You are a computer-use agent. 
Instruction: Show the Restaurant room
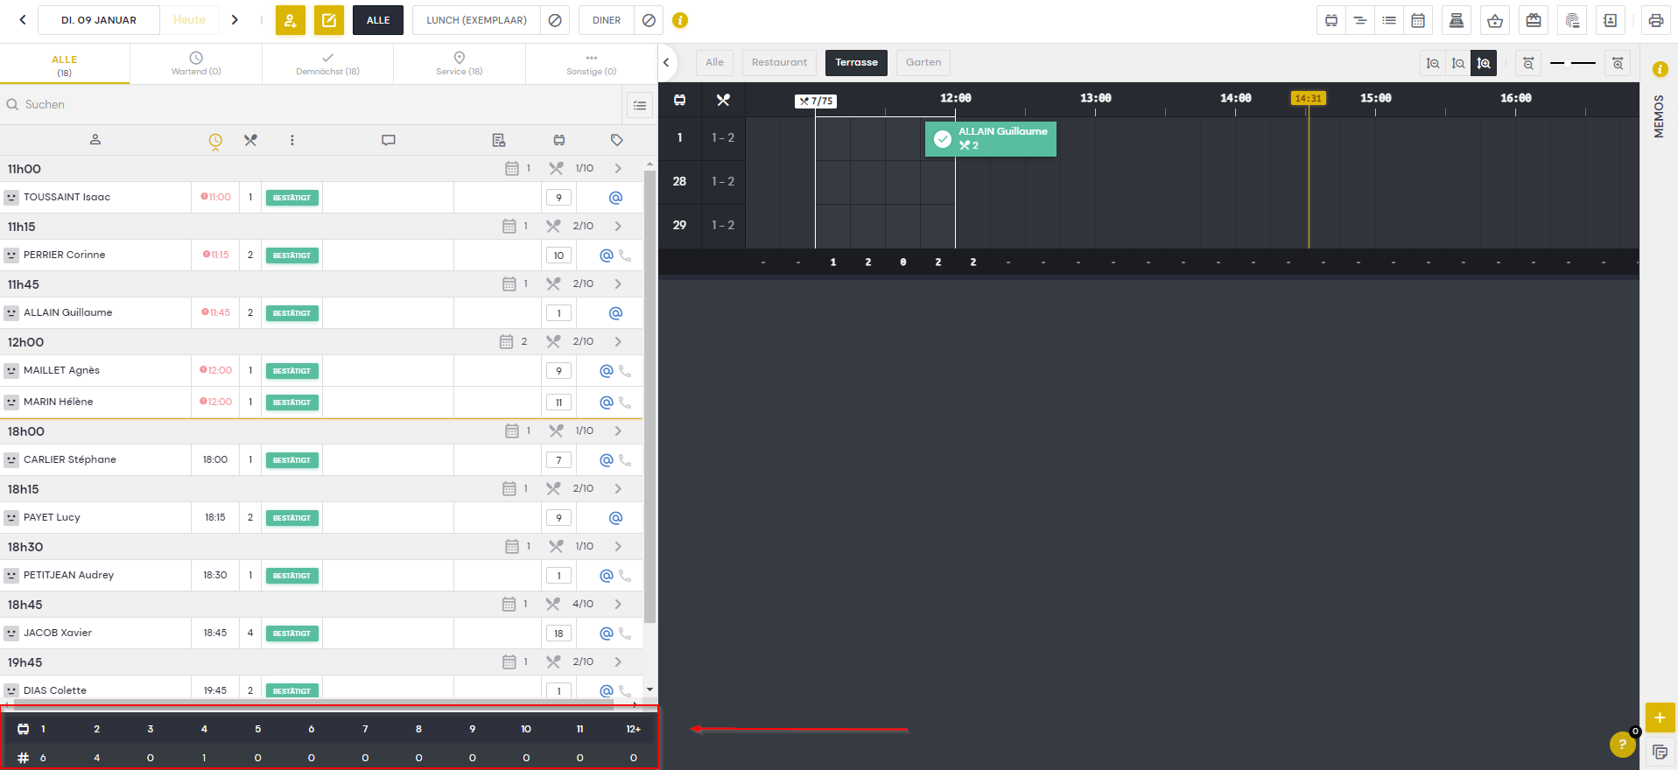779,62
